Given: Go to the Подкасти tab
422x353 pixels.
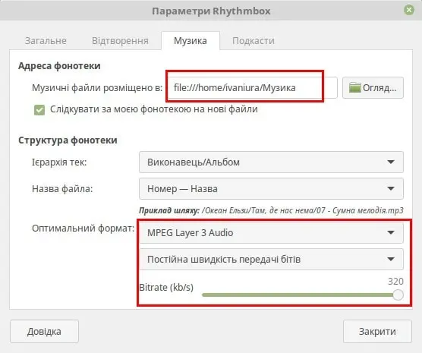Looking at the screenshot, I should [x=254, y=41].
